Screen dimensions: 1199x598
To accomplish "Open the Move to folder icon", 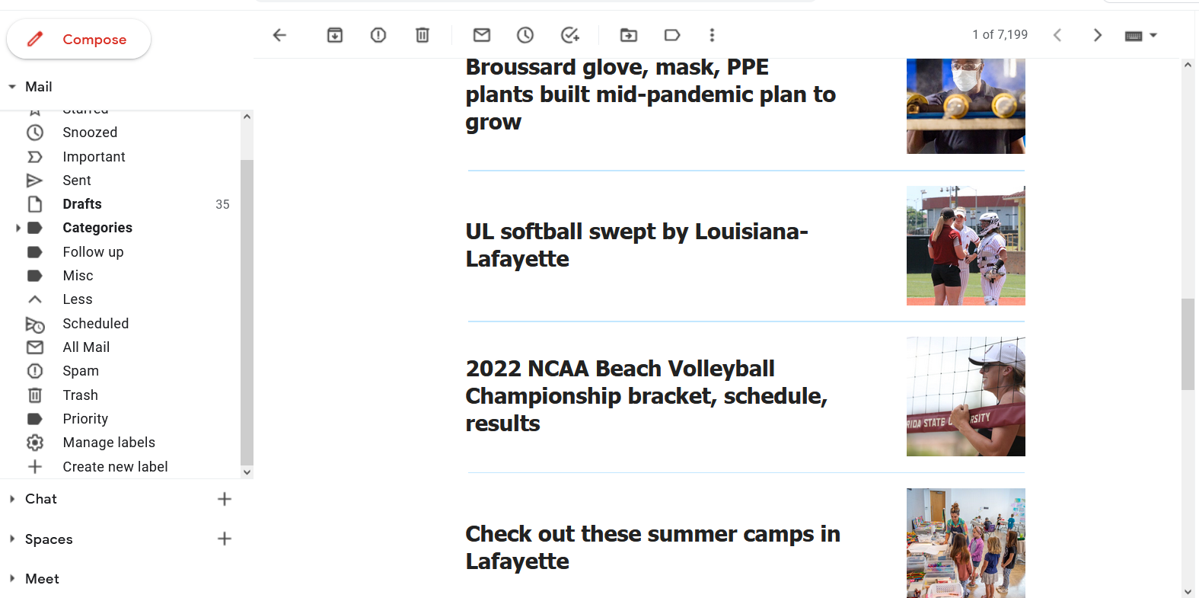I will point(629,35).
